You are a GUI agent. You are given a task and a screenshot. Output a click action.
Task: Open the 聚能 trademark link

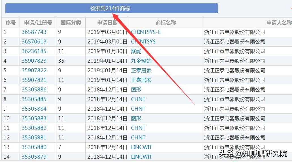tap(136, 51)
